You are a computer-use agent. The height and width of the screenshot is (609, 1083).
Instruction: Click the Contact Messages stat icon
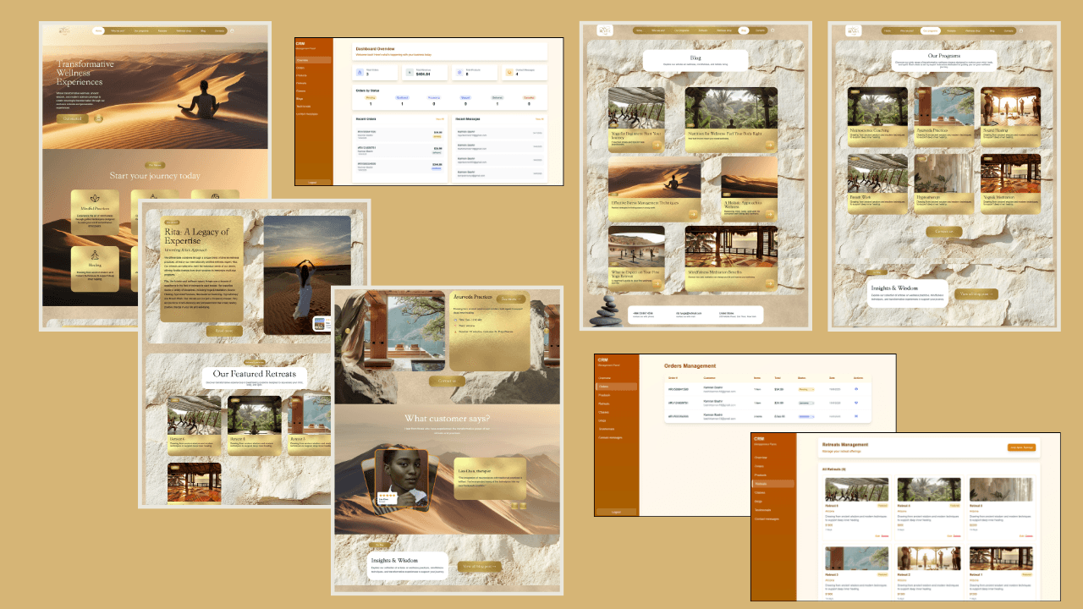click(509, 73)
